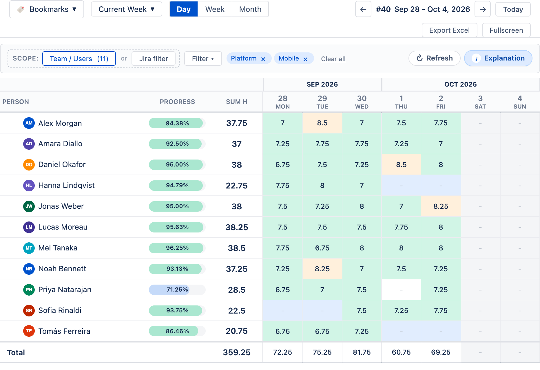Sort by PERSON column header
Viewport: 540px width, 370px height.
16,102
